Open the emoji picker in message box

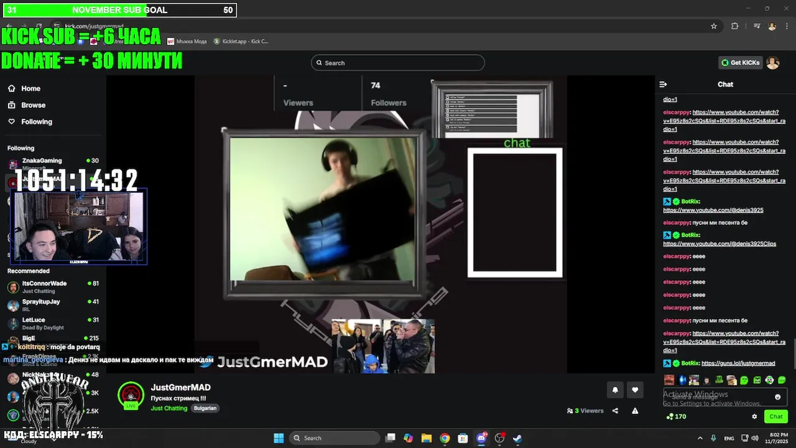click(777, 397)
